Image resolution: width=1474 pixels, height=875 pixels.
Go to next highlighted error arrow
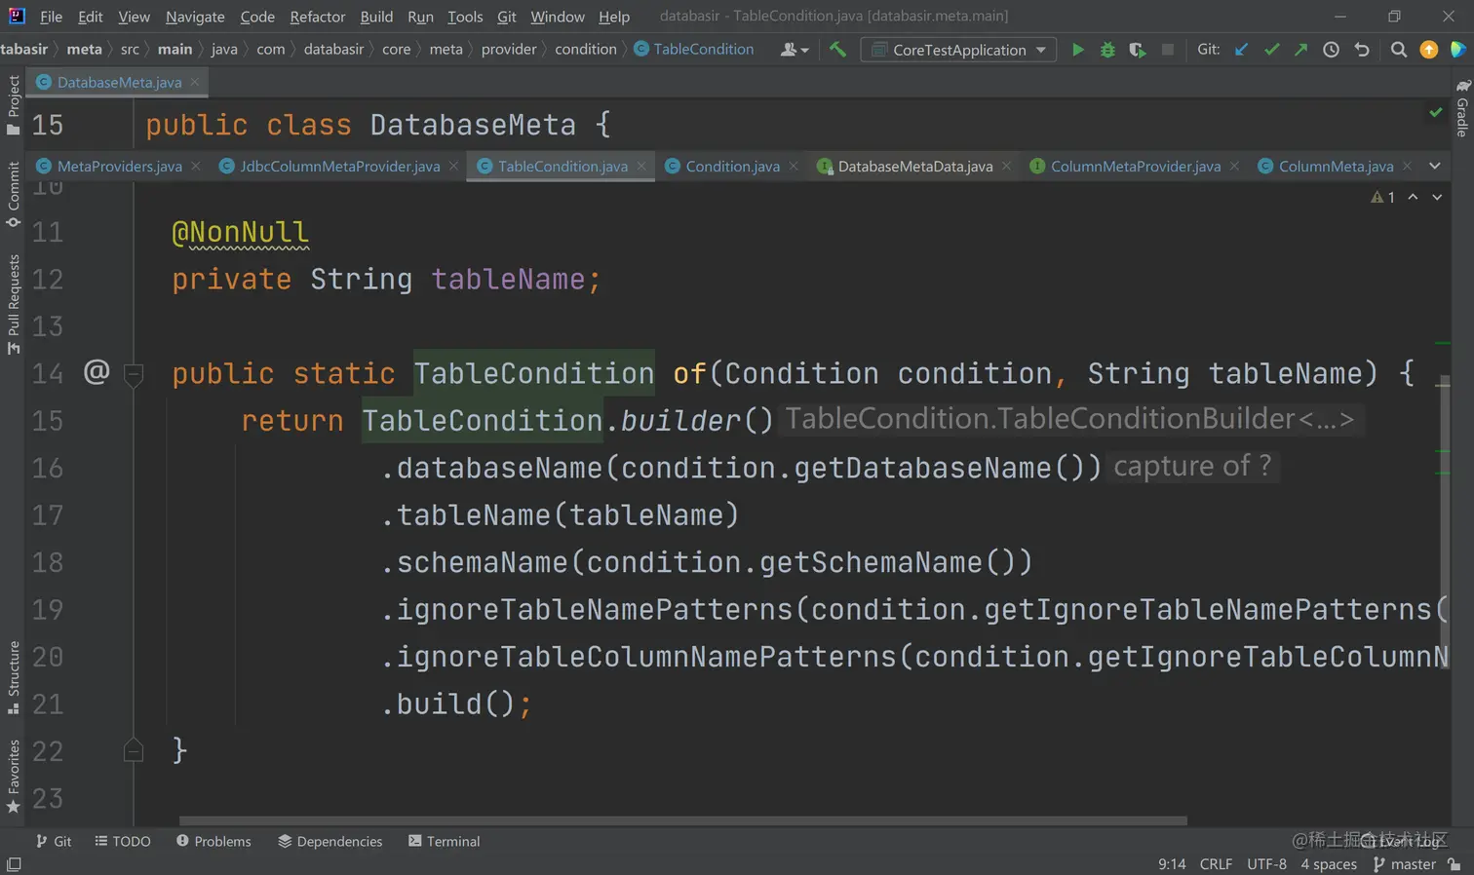click(x=1437, y=197)
